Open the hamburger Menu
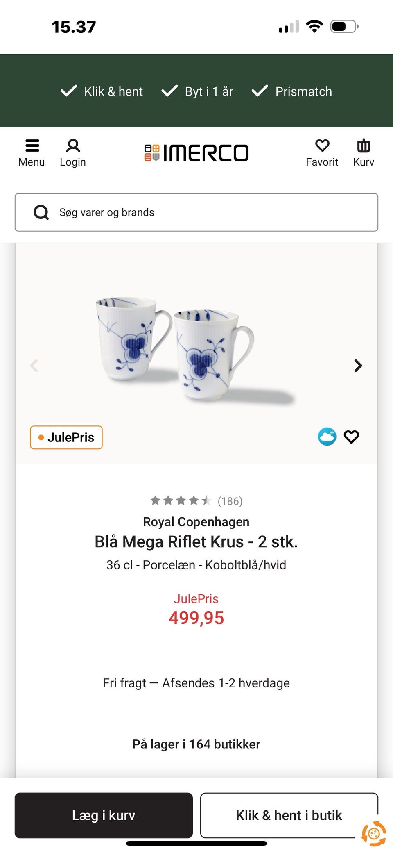393x853 pixels. (32, 152)
